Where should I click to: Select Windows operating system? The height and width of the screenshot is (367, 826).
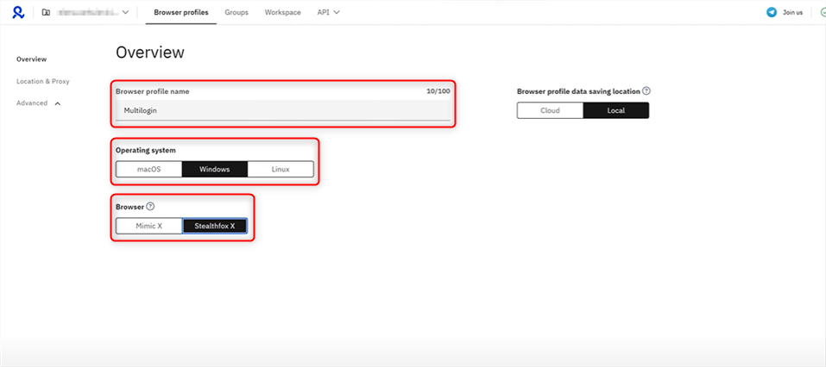(215, 170)
